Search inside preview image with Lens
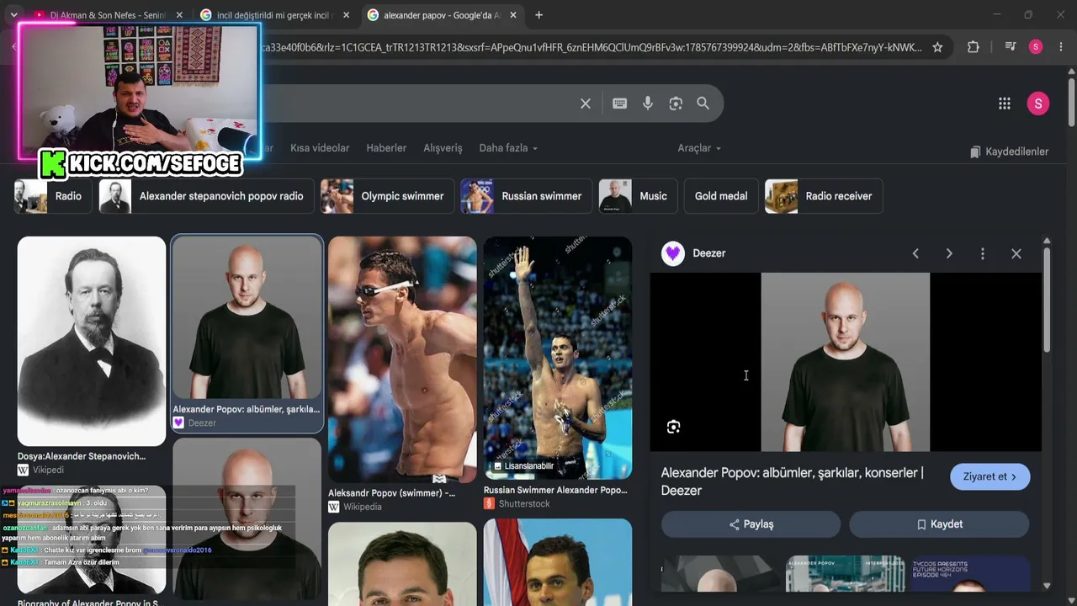 pos(673,427)
